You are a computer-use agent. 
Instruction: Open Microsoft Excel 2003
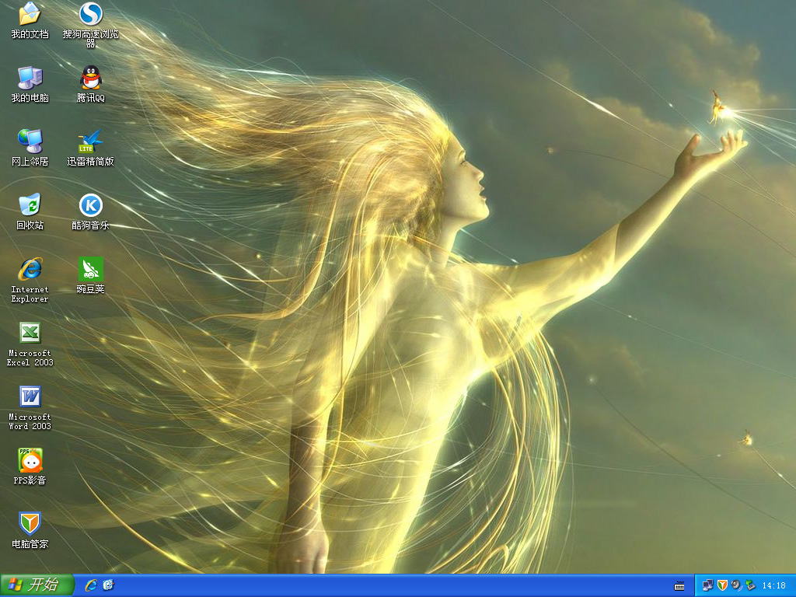click(30, 336)
